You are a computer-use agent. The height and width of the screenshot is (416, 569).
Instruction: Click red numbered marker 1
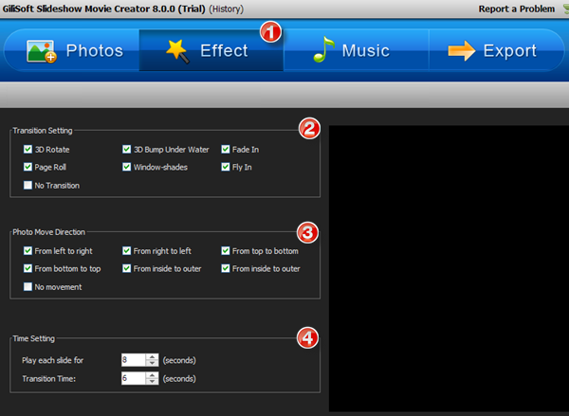[271, 32]
